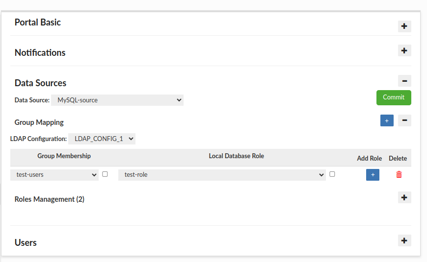This screenshot has height=262, width=427.
Task: Open the LDAP Configuration dropdown
Action: [102, 139]
